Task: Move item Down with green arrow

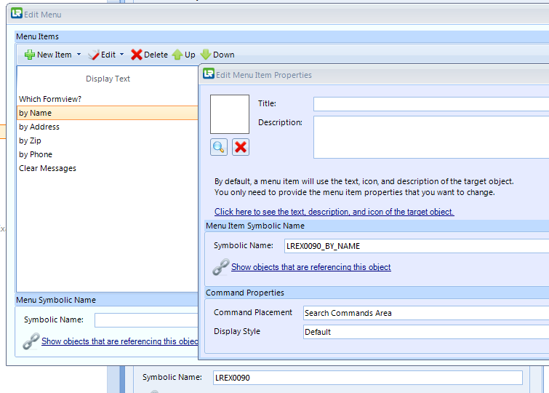Action: tap(206, 55)
